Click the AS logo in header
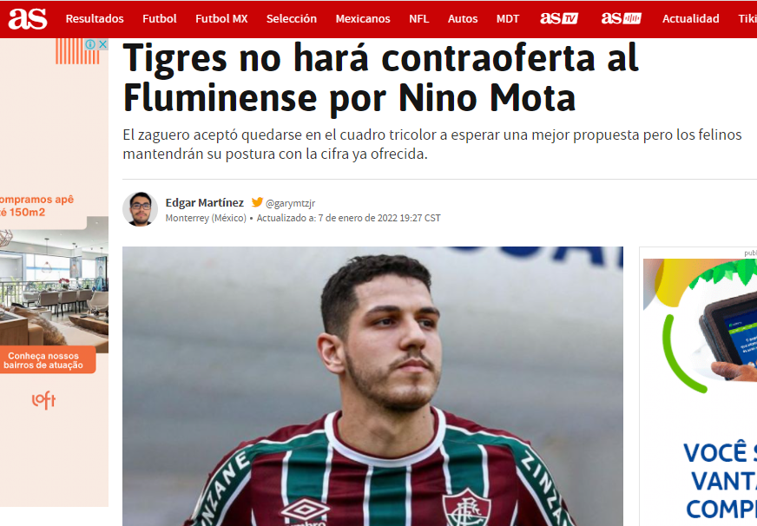The height and width of the screenshot is (526, 757). (x=28, y=18)
